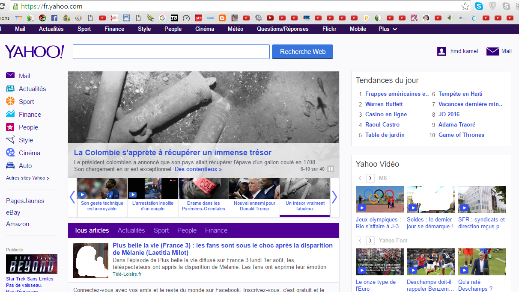
Task: Open the TQ bookmark icon
Action: click(18, 18)
